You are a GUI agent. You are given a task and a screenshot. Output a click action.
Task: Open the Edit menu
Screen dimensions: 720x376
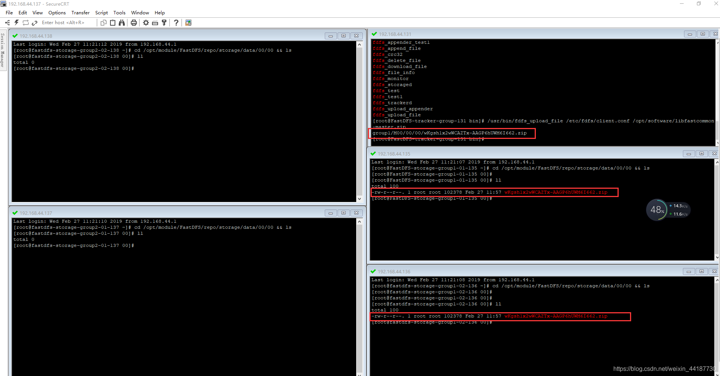[23, 13]
